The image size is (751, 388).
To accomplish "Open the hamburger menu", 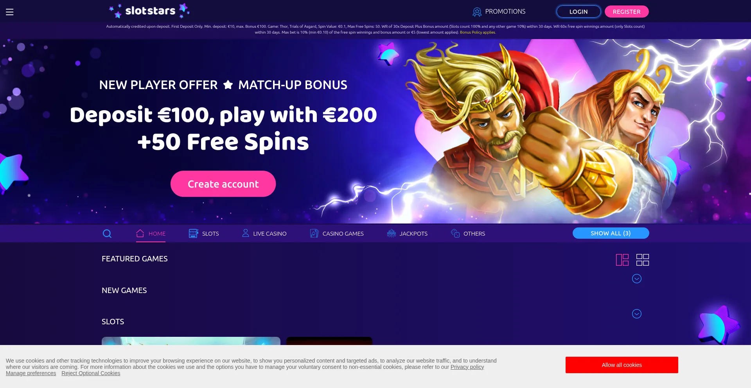I will (10, 12).
